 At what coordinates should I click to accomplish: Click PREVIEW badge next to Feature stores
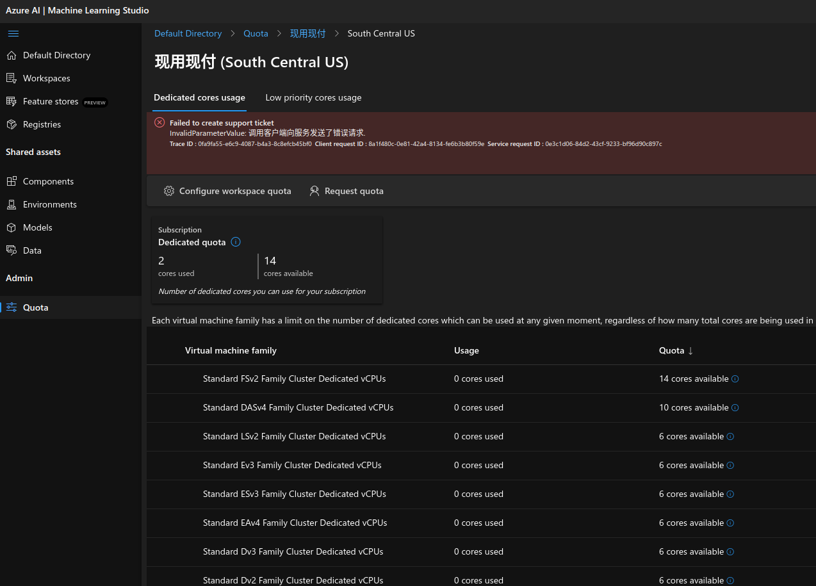[x=95, y=102]
